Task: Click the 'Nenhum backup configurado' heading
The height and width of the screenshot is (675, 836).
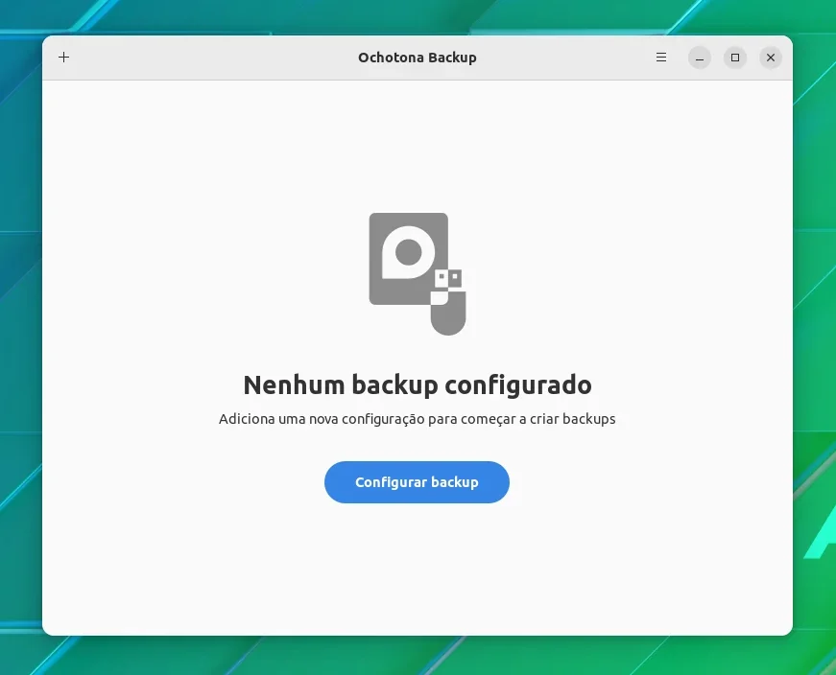Action: (x=418, y=384)
